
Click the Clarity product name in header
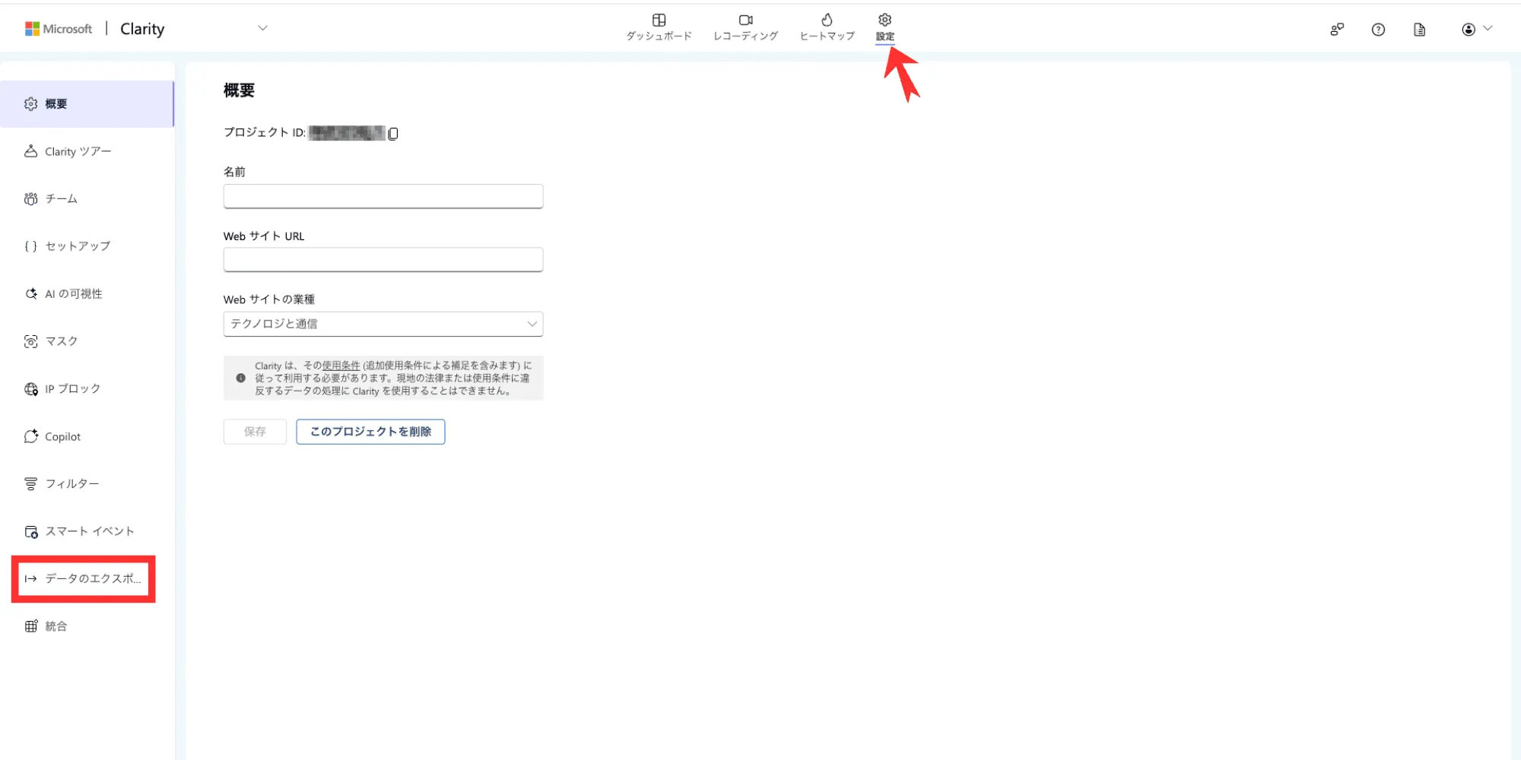click(142, 29)
